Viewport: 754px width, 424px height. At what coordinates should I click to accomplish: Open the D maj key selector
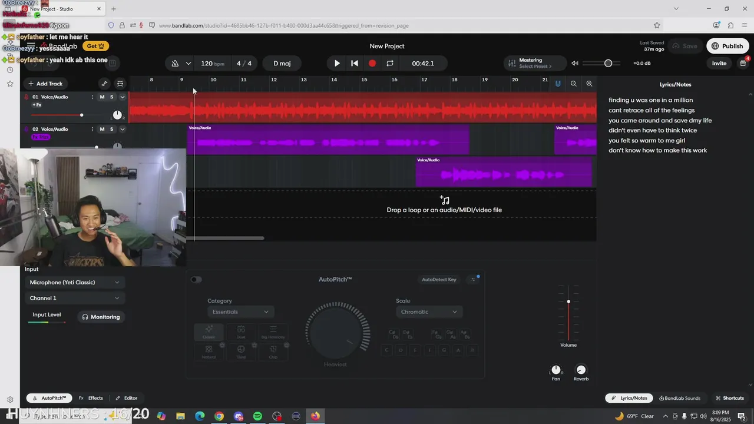(282, 63)
